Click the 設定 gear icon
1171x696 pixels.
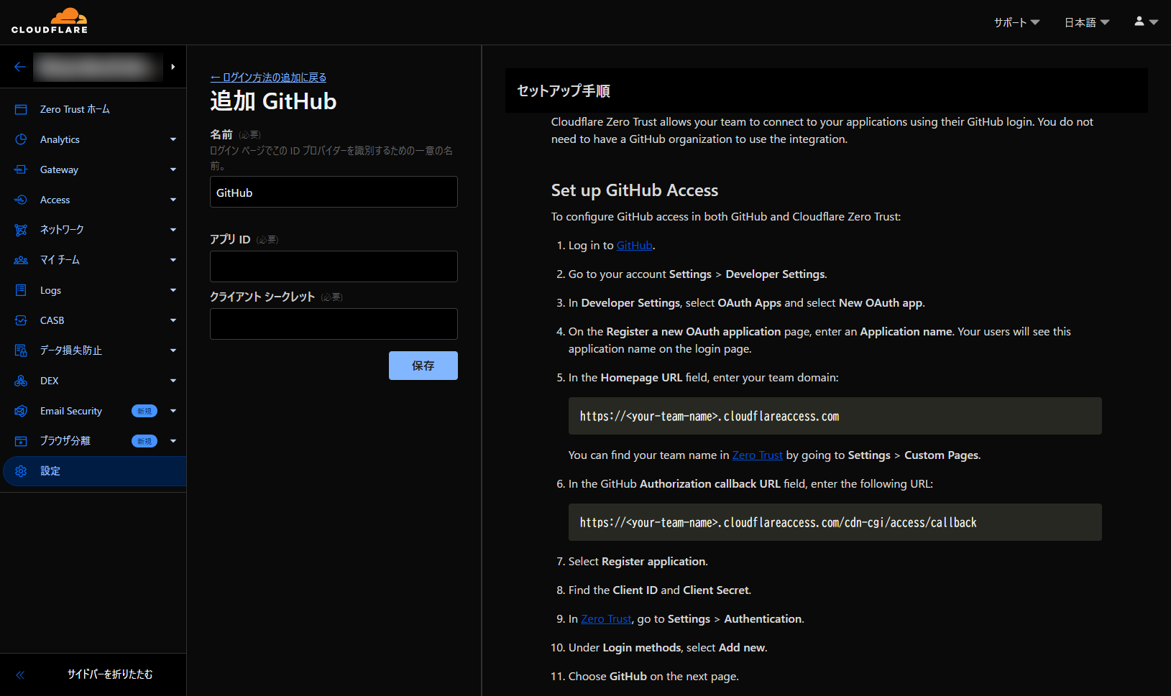pyautogui.click(x=21, y=471)
